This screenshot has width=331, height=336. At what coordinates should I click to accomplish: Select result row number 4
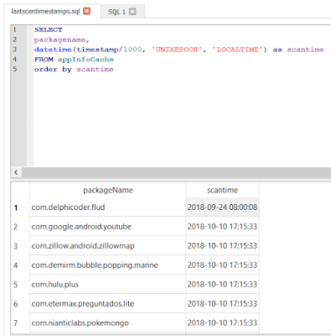tap(16, 265)
